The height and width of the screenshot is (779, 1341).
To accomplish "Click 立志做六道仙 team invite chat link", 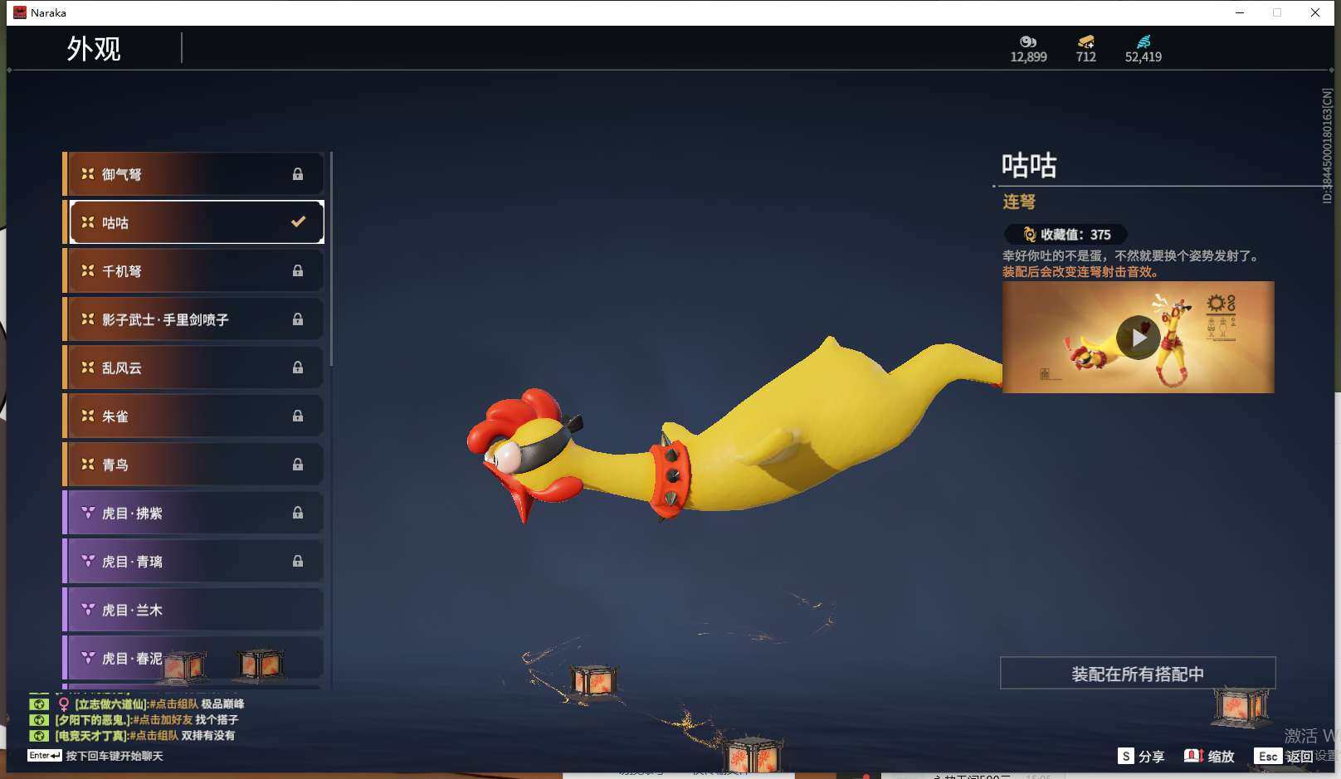I will pyautogui.click(x=173, y=704).
